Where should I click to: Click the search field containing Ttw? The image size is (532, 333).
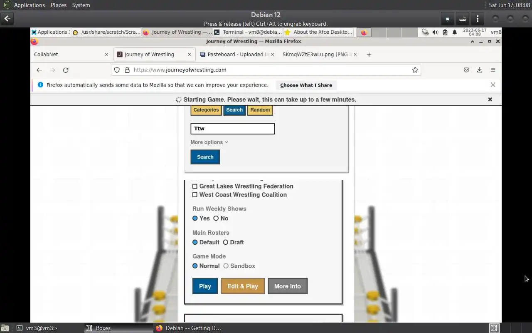tap(233, 129)
